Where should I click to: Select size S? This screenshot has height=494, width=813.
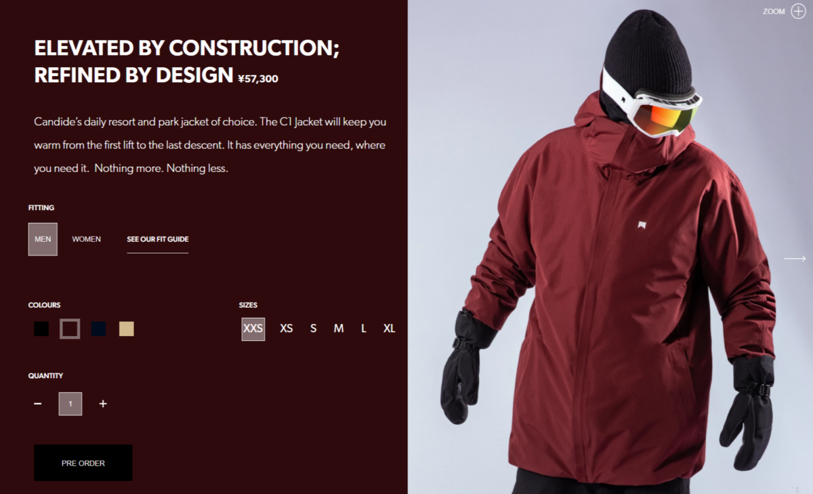(x=314, y=329)
